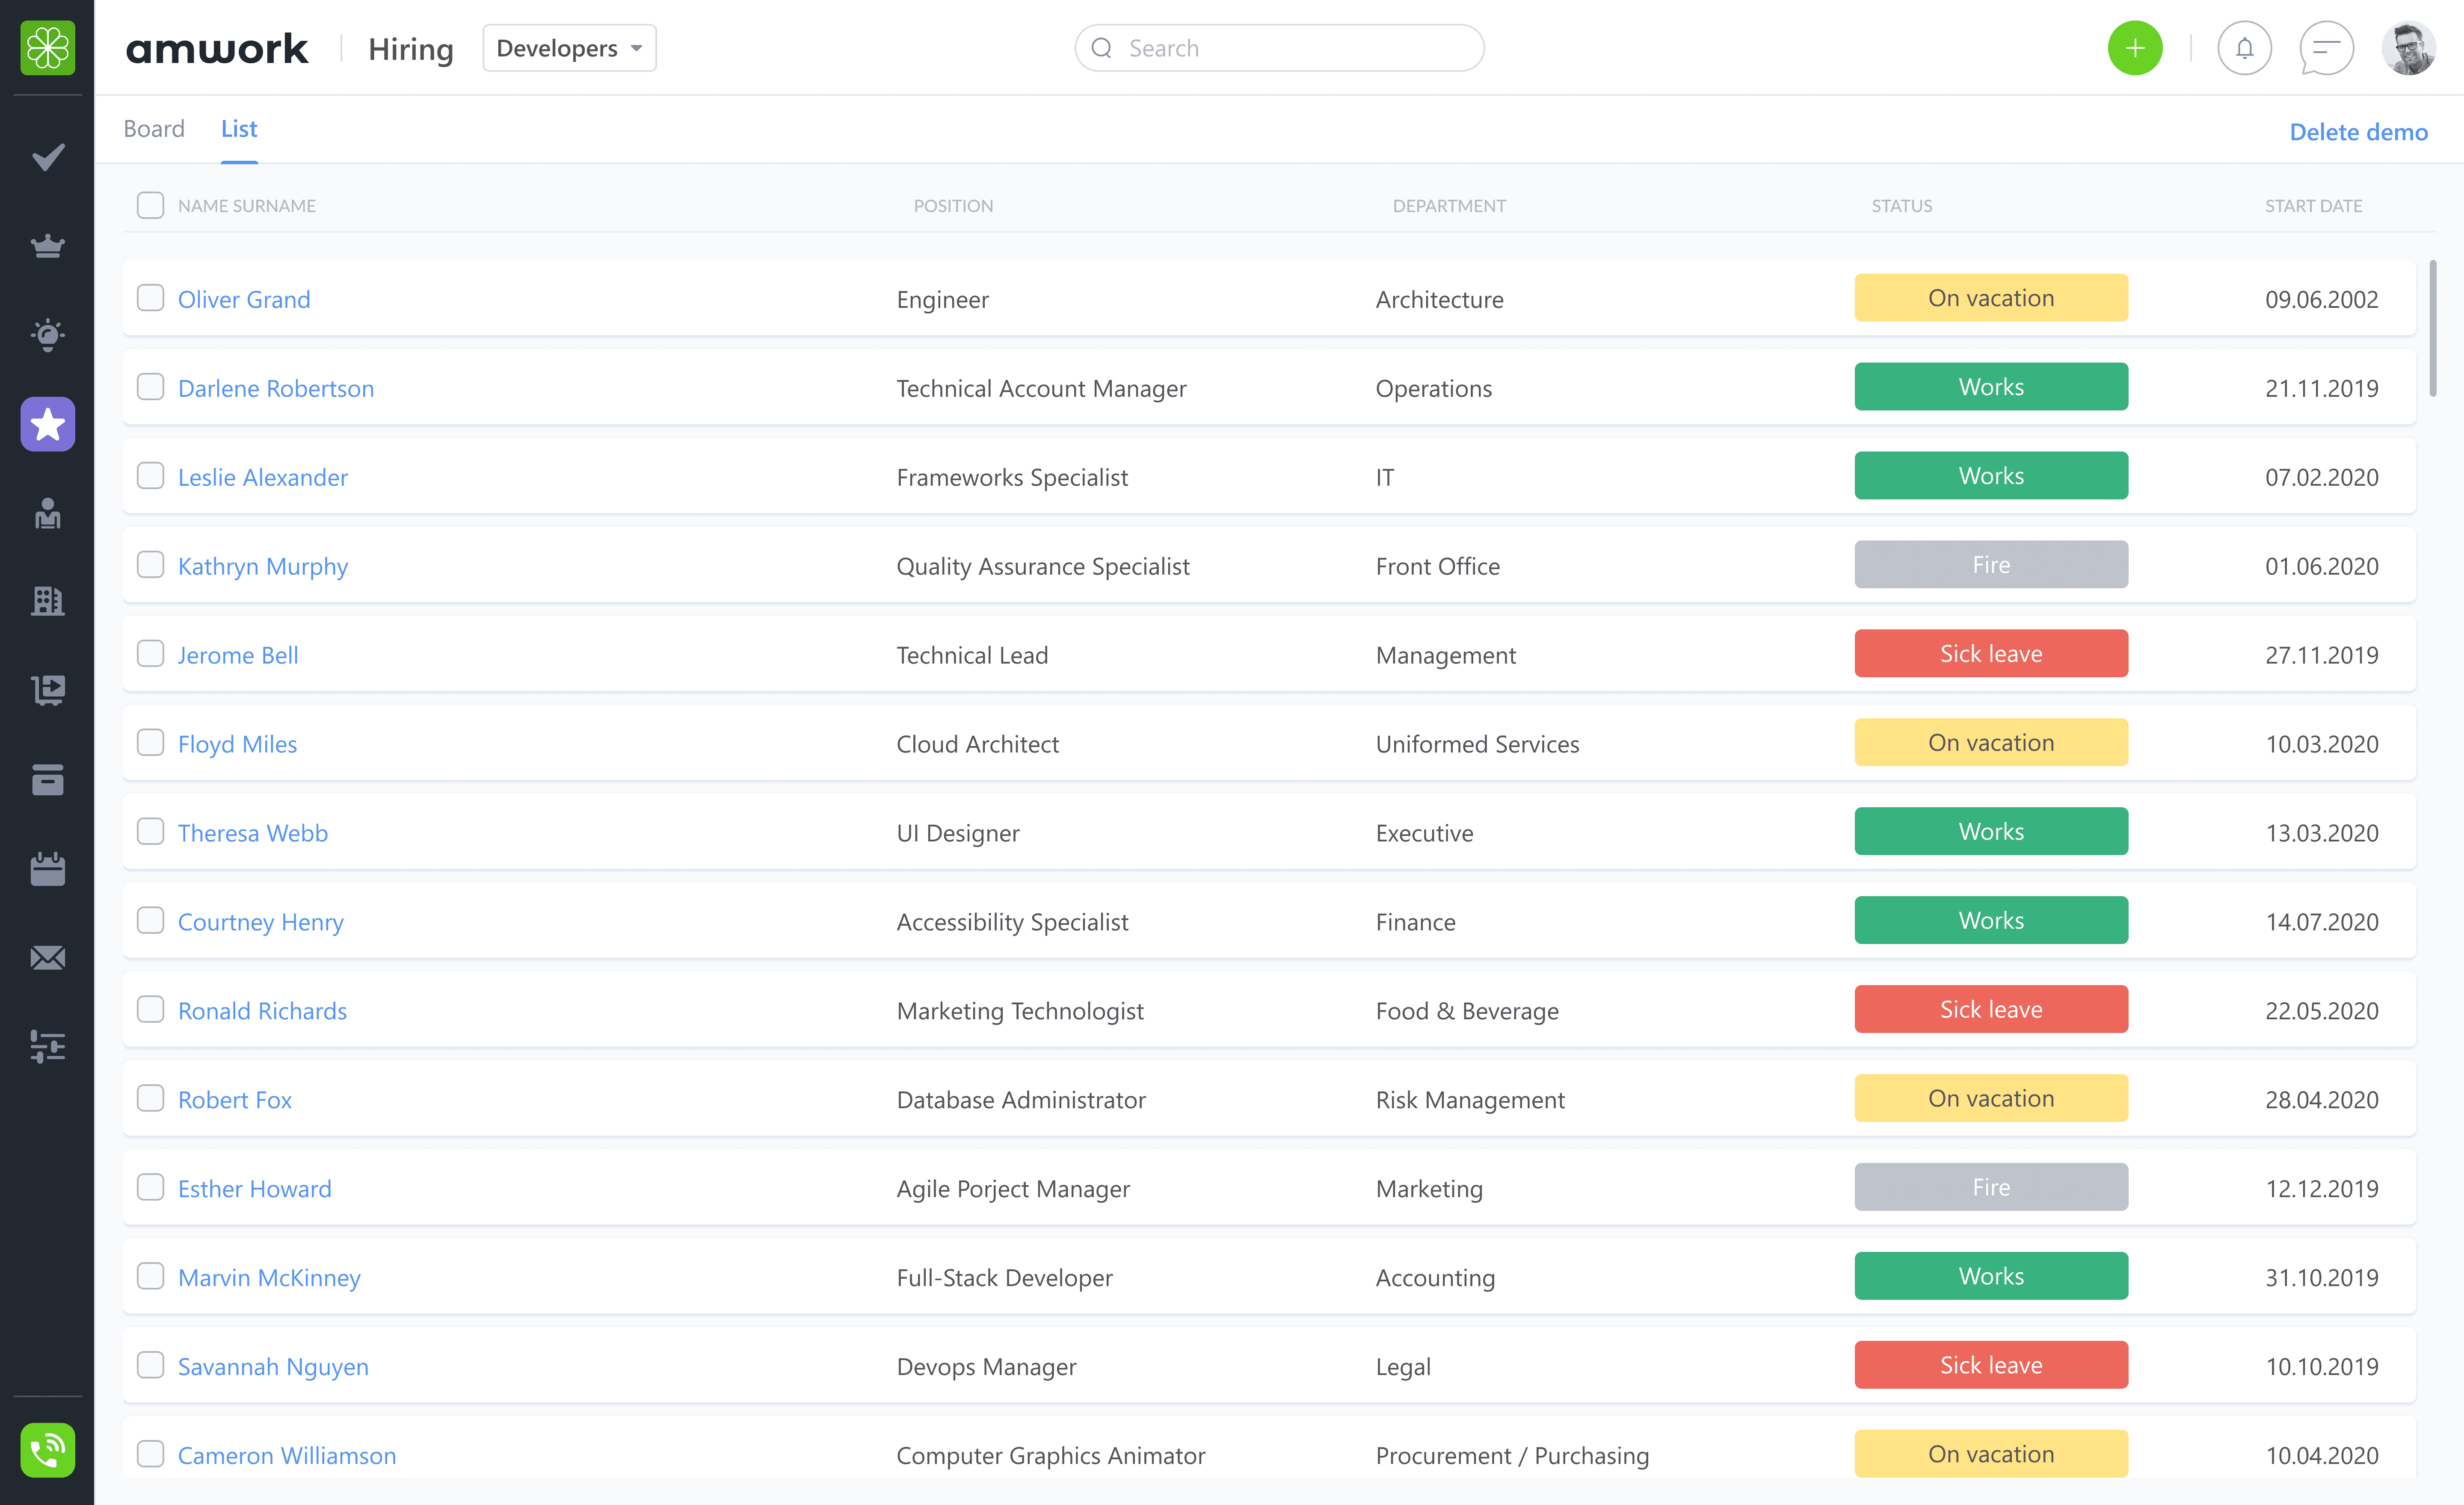Click the search magnifier icon

coord(1101,48)
